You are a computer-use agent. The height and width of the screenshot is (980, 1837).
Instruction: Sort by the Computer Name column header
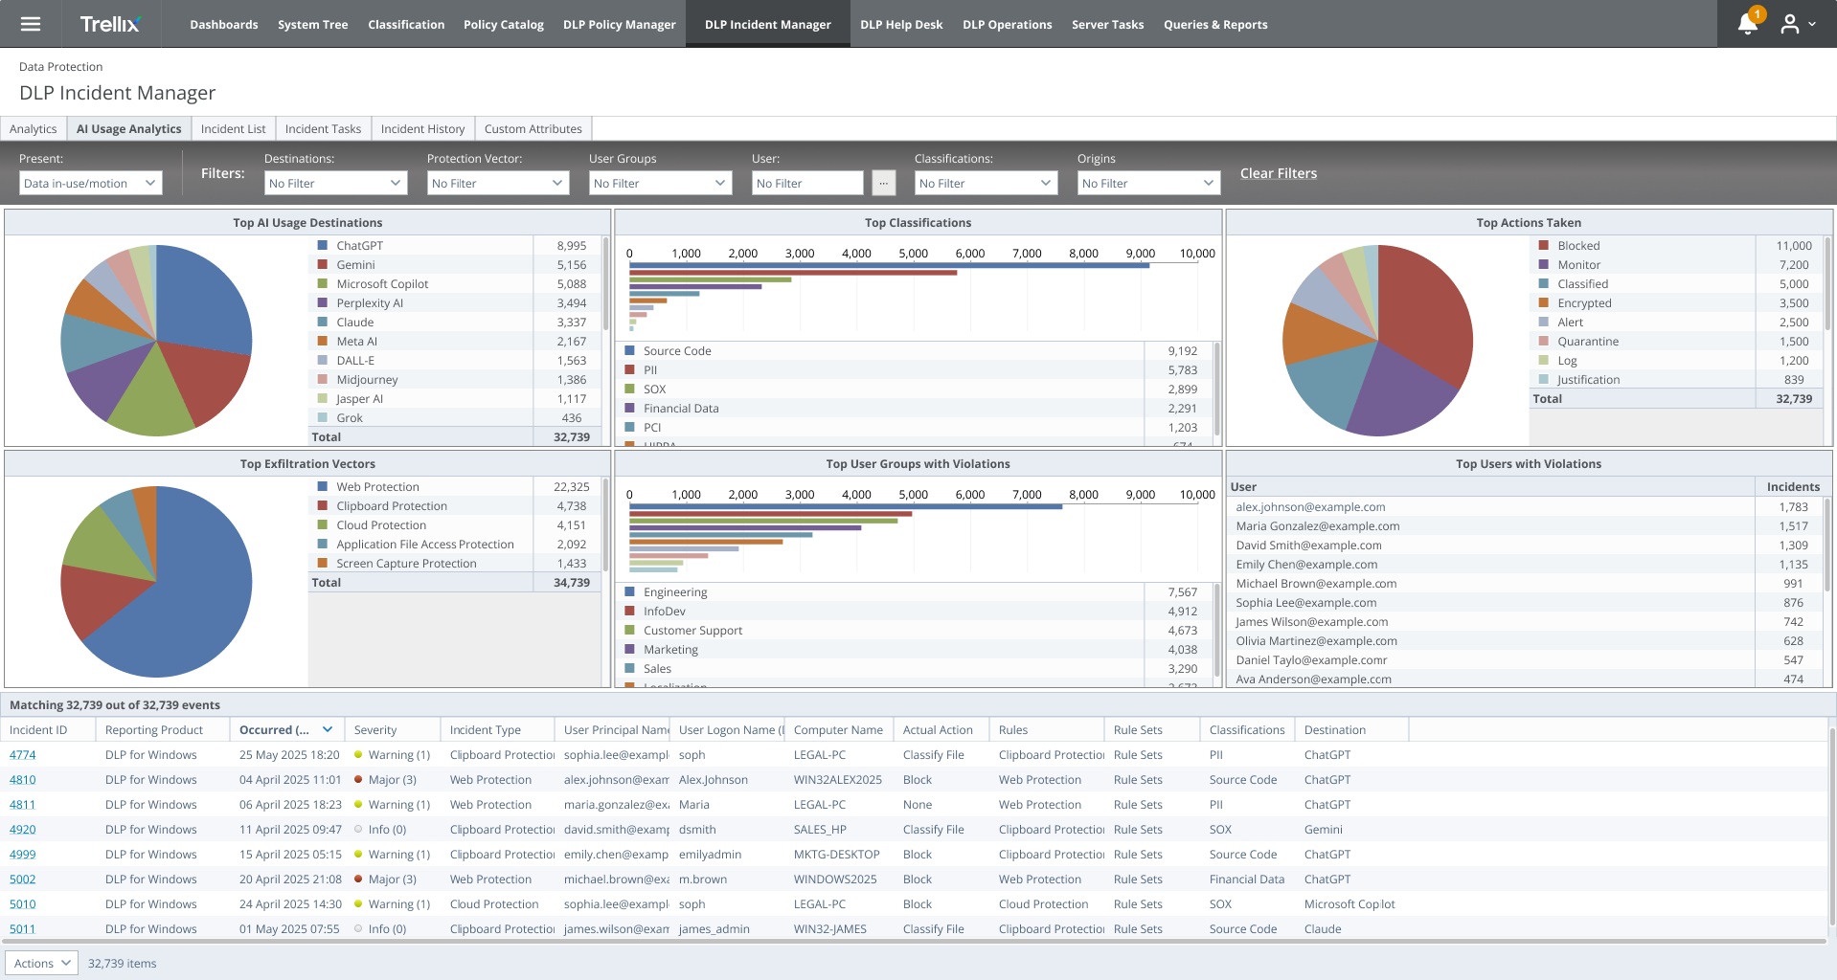coord(838,730)
